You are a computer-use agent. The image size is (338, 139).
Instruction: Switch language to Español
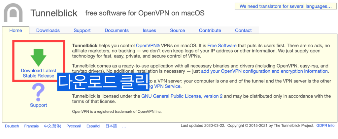tap(93, 126)
